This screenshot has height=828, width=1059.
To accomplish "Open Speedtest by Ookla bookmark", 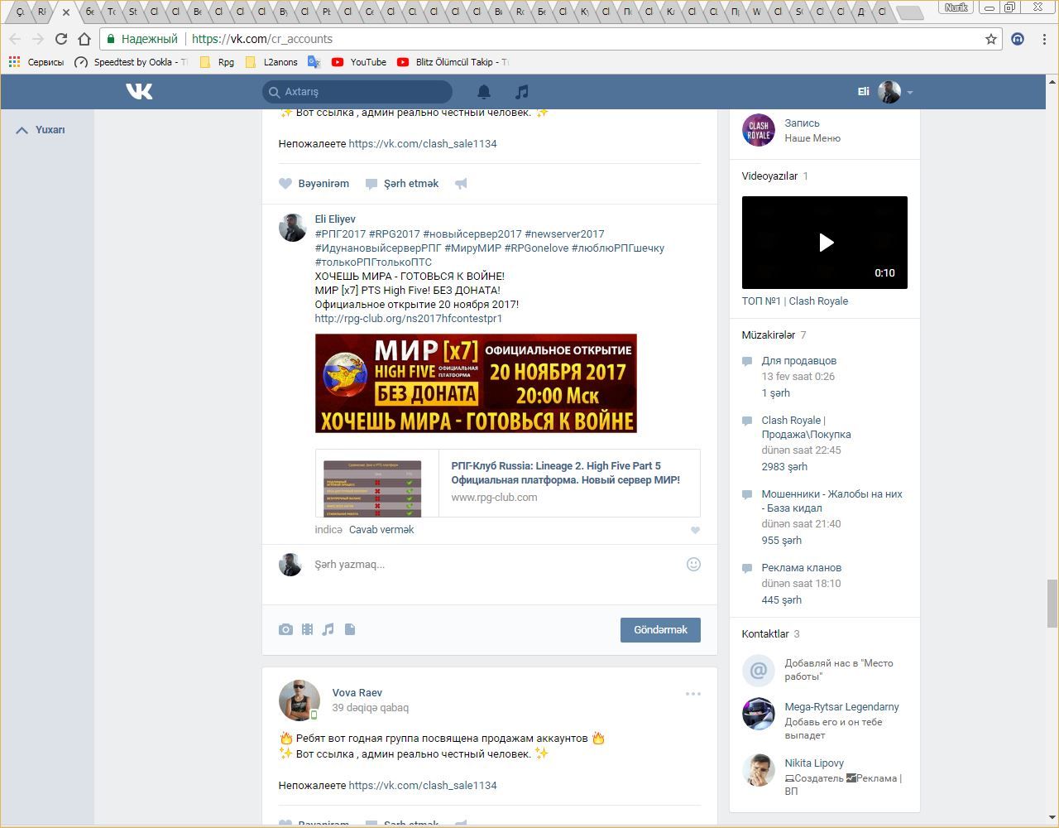I will point(131,62).
